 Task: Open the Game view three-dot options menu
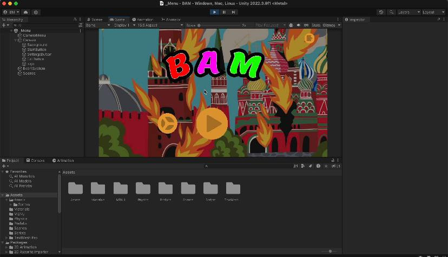(338, 19)
